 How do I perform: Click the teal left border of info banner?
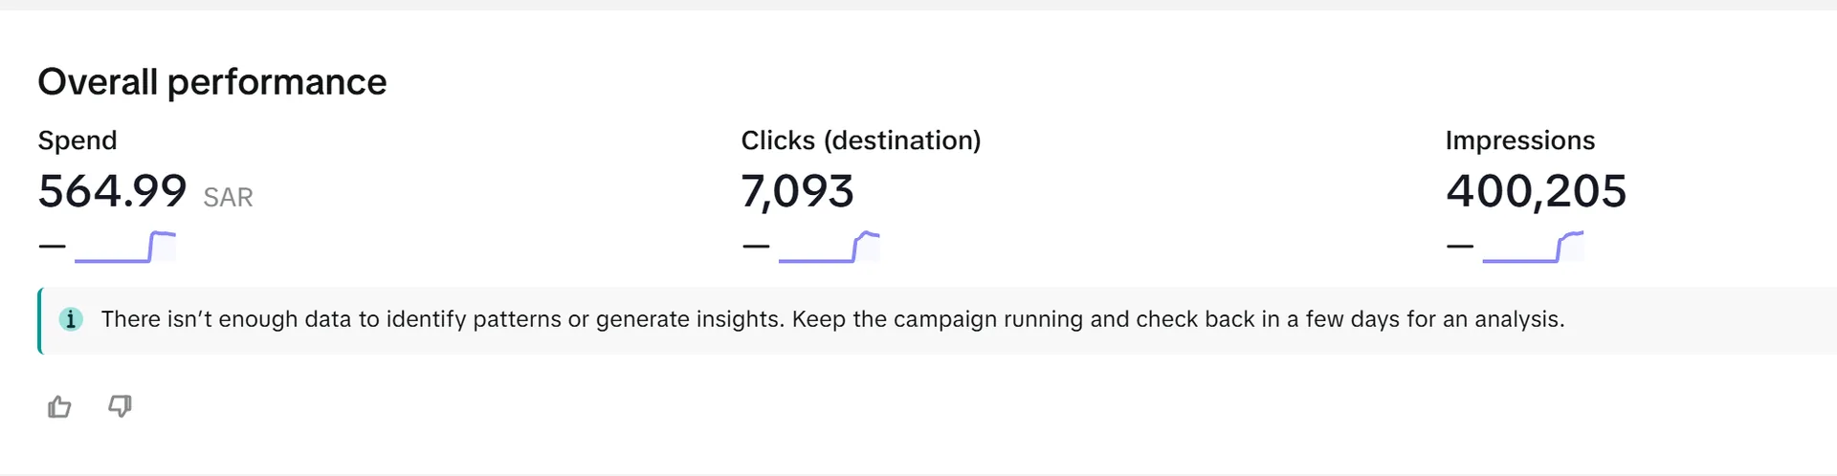tap(40, 321)
